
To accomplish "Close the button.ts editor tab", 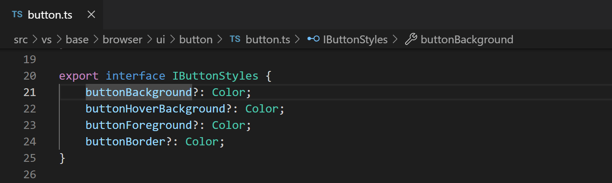I will click(91, 15).
